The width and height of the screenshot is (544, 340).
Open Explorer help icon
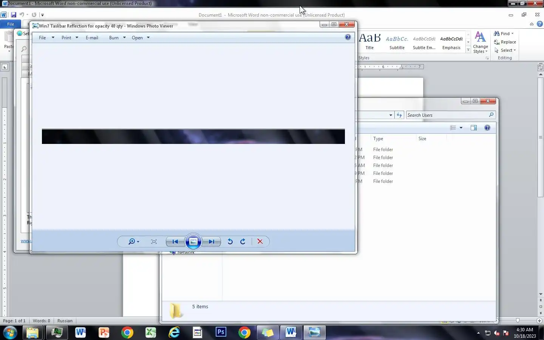[487, 128]
